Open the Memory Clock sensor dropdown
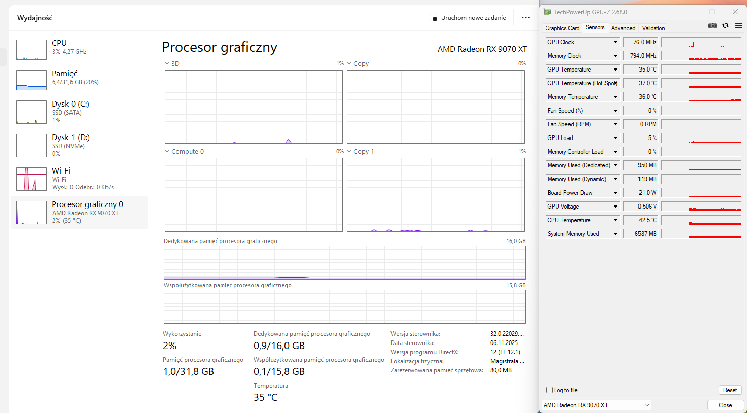747x413 pixels. pyautogui.click(x=615, y=56)
